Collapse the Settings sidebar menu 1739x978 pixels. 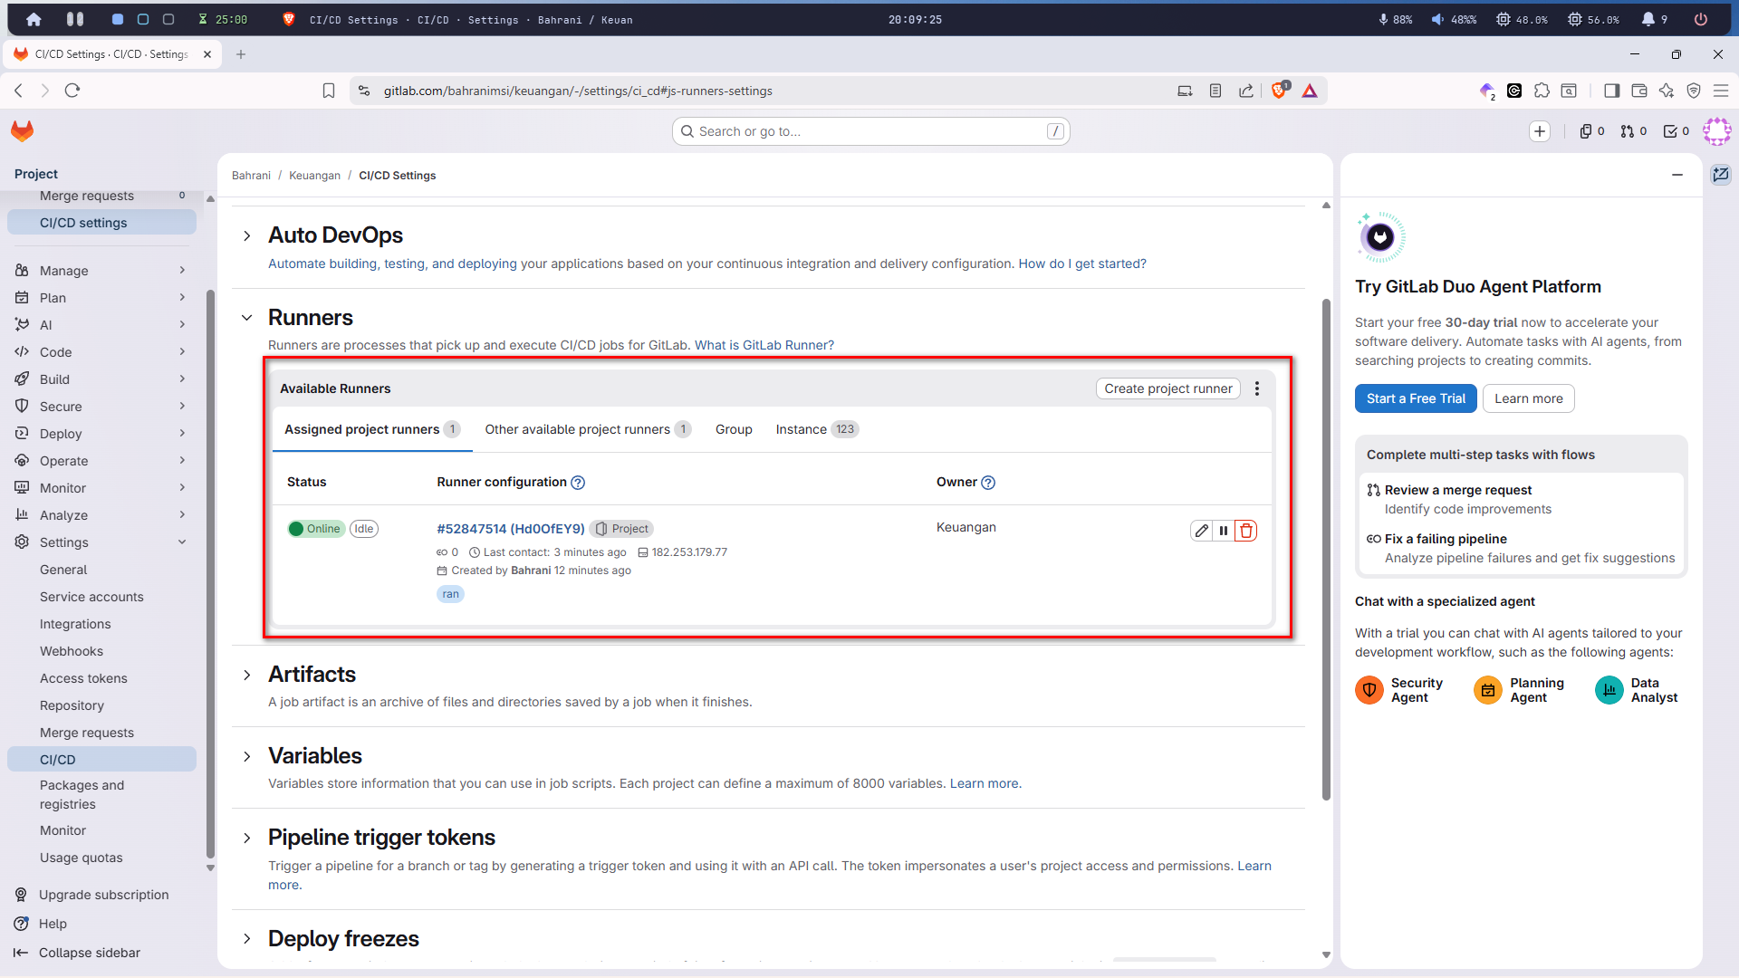pos(101,542)
